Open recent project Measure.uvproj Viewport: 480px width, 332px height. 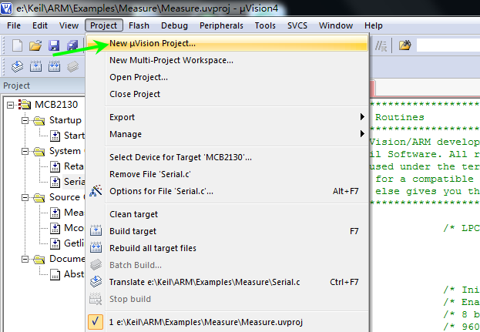pos(227,322)
